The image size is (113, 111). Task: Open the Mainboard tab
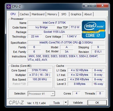coord(38,14)
